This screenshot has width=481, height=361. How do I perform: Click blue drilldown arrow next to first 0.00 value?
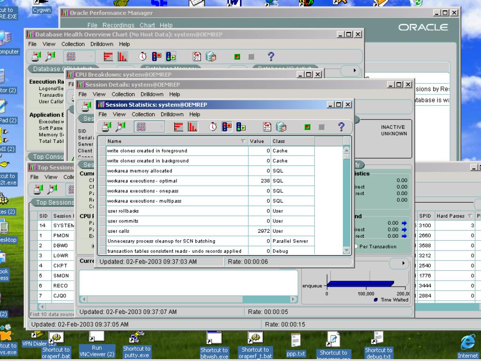[x=404, y=223]
